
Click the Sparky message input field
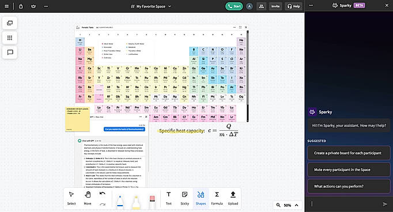(x=345, y=204)
